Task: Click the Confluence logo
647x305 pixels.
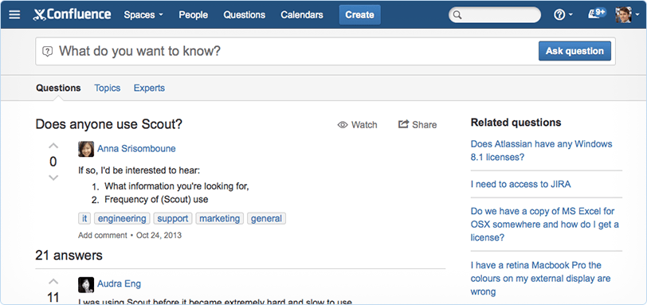Action: click(73, 15)
